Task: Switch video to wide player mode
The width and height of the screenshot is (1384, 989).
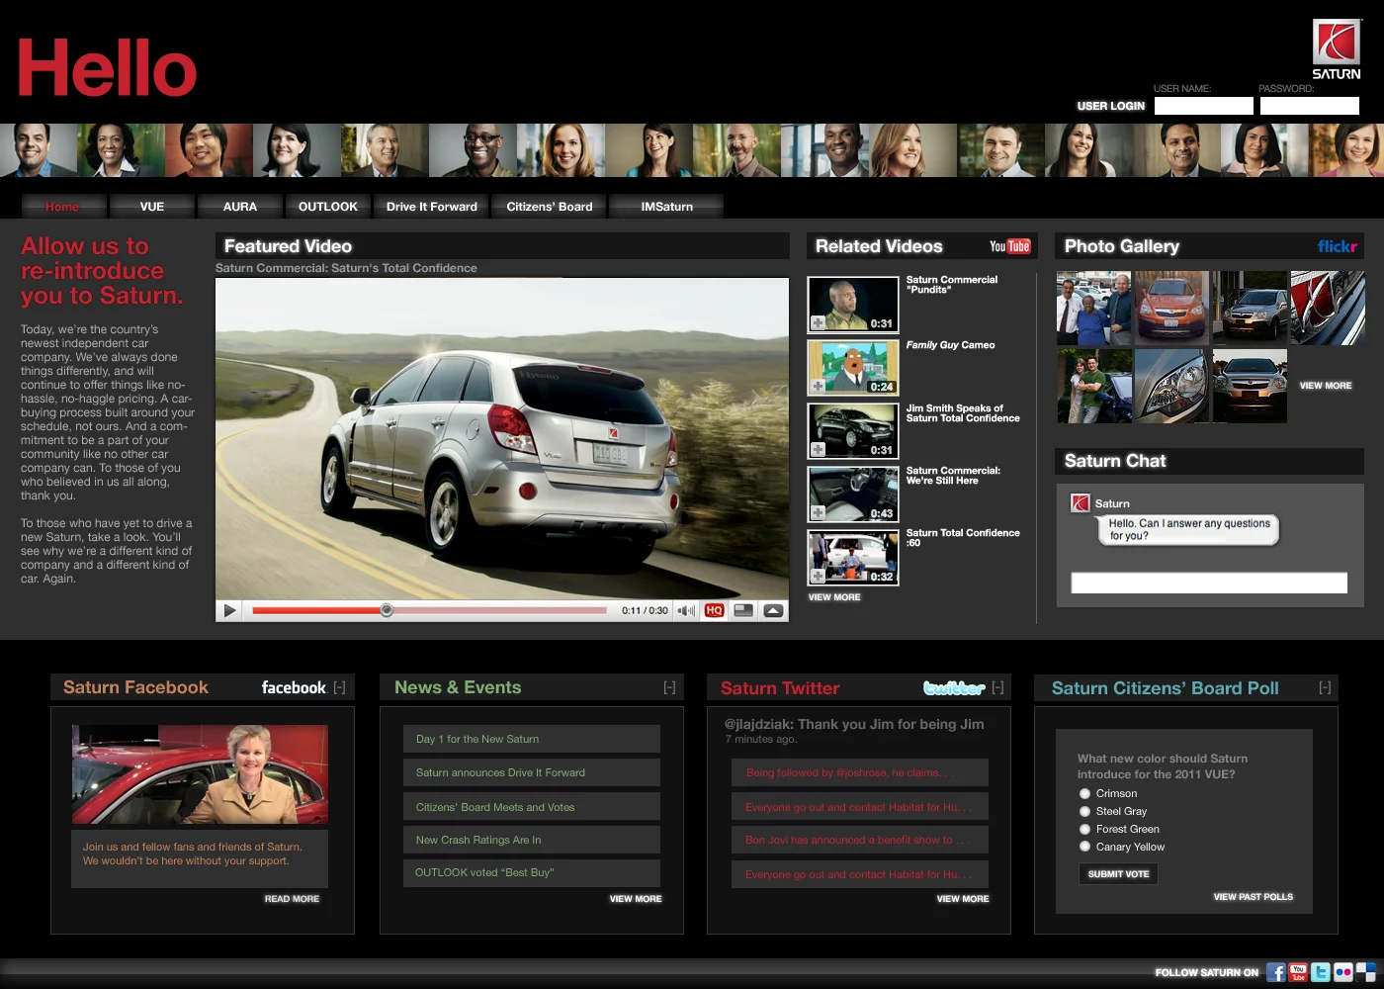Action: pyautogui.click(x=744, y=610)
